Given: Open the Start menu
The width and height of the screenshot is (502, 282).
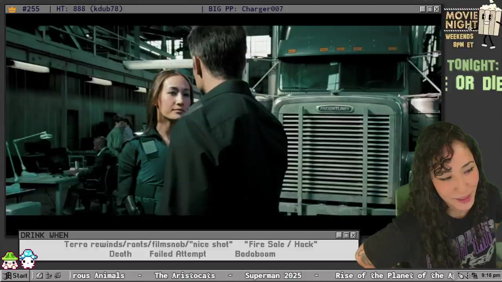Looking at the screenshot, I should (15, 275).
